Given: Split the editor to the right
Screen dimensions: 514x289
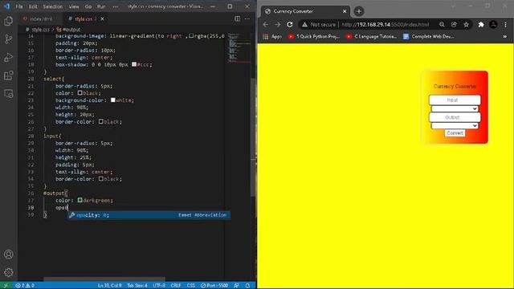Looking at the screenshot, I should (x=238, y=18).
